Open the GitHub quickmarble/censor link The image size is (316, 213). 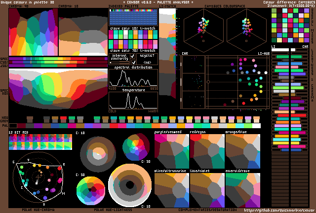[x=279, y=210]
